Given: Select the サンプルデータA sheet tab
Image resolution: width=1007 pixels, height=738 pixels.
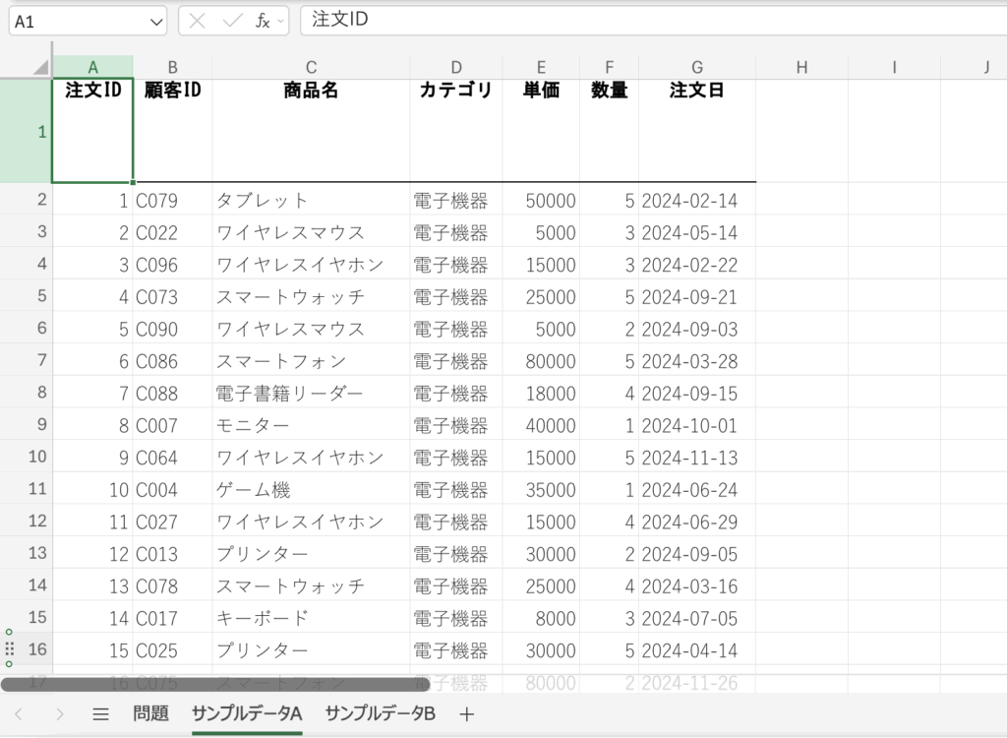Looking at the screenshot, I should coord(246,714).
